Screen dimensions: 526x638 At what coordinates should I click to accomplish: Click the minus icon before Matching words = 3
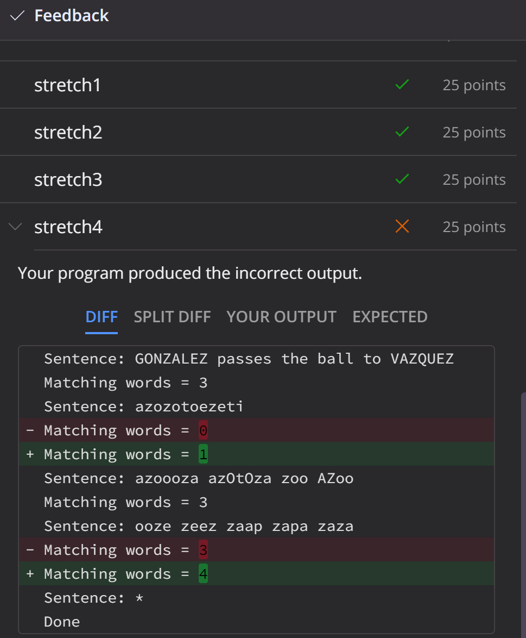tap(30, 549)
